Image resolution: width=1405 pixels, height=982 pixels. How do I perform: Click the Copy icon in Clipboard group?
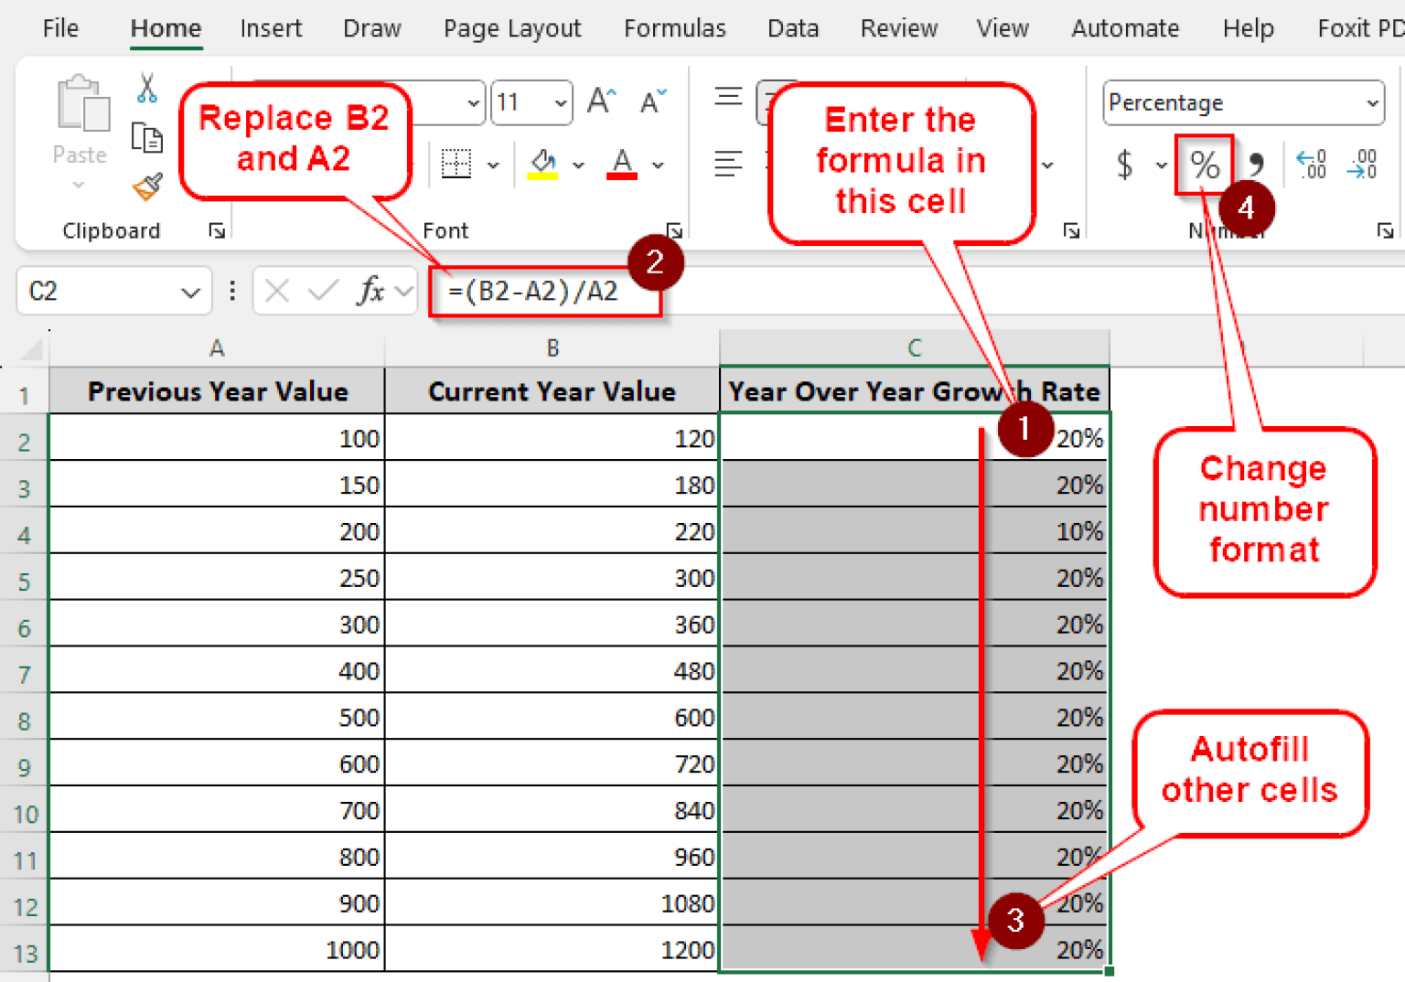tap(145, 137)
